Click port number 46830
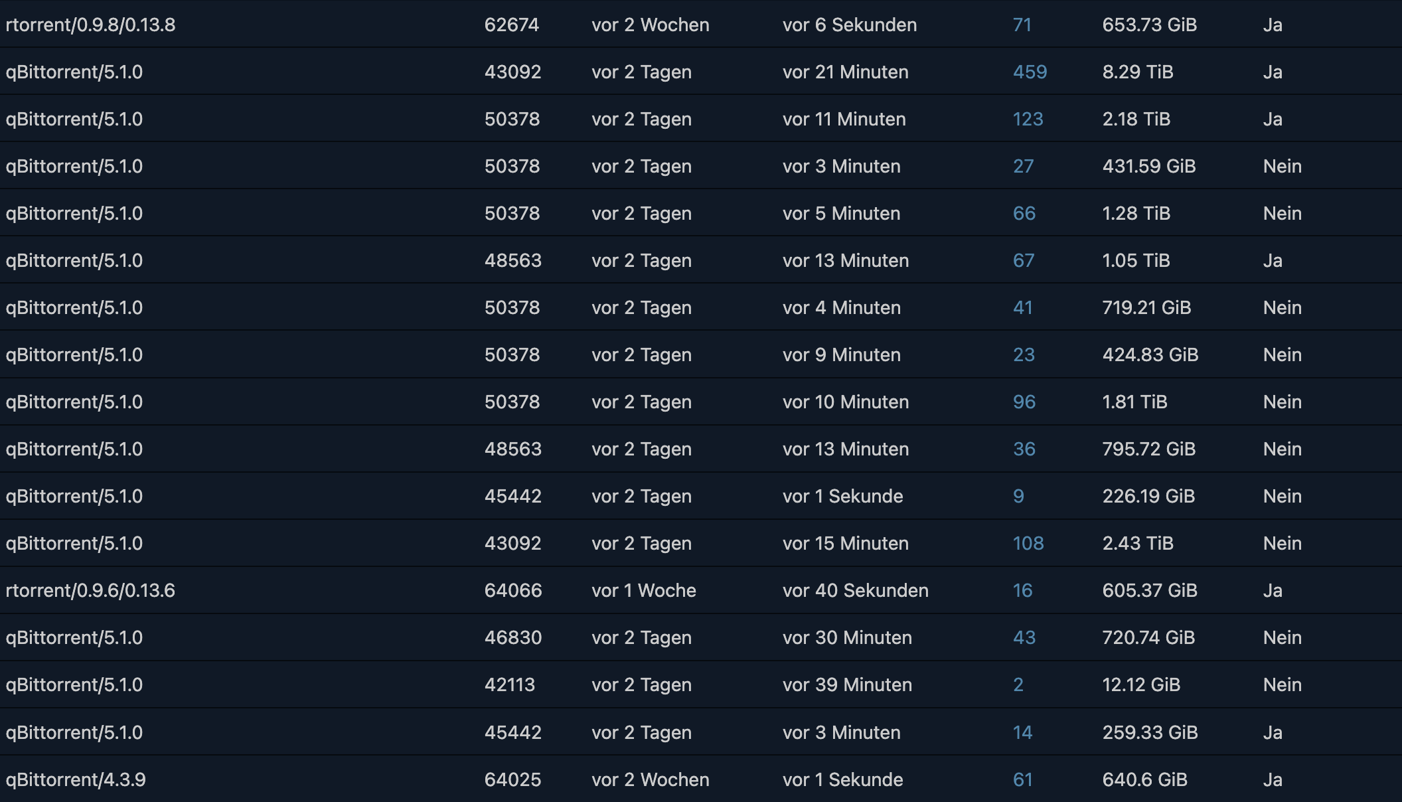 (512, 637)
